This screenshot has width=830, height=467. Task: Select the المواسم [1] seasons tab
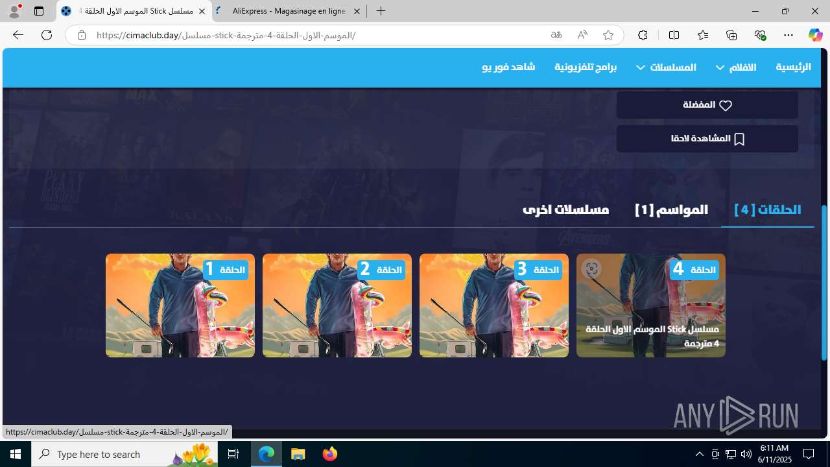point(671,210)
